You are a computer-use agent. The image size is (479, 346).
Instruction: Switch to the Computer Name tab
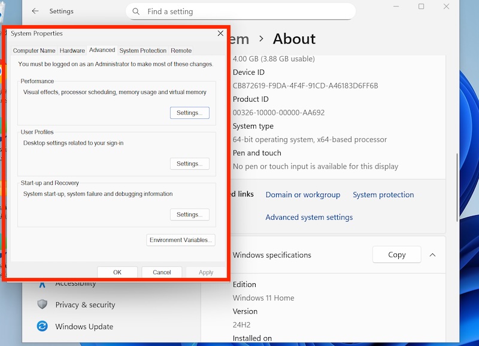point(34,51)
